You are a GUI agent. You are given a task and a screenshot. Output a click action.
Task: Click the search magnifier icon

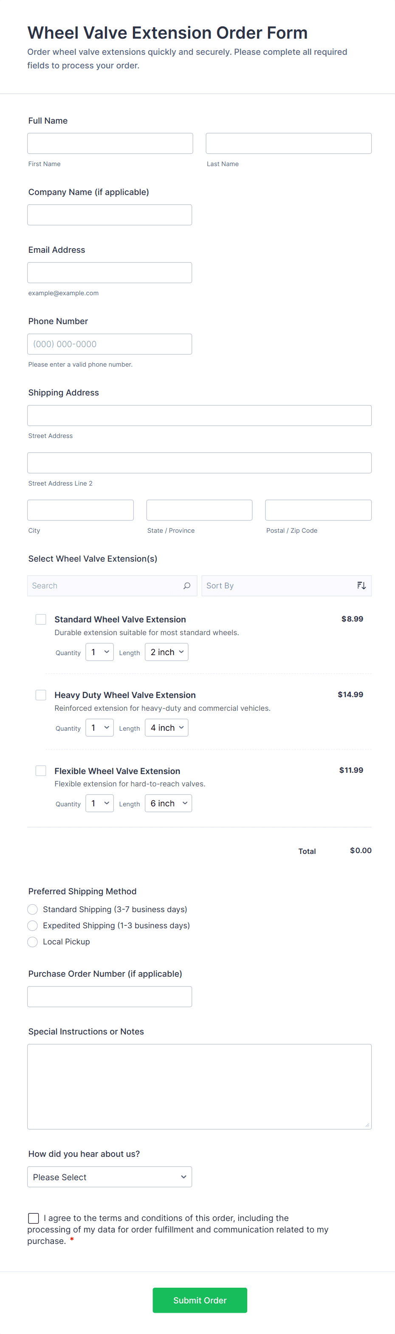187,586
